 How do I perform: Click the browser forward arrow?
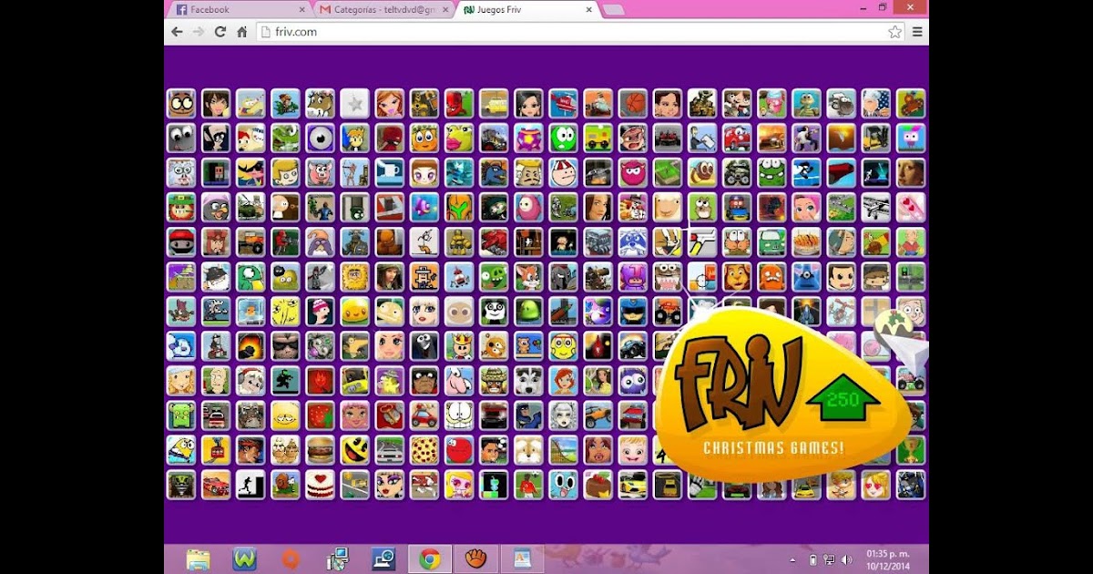point(199,31)
